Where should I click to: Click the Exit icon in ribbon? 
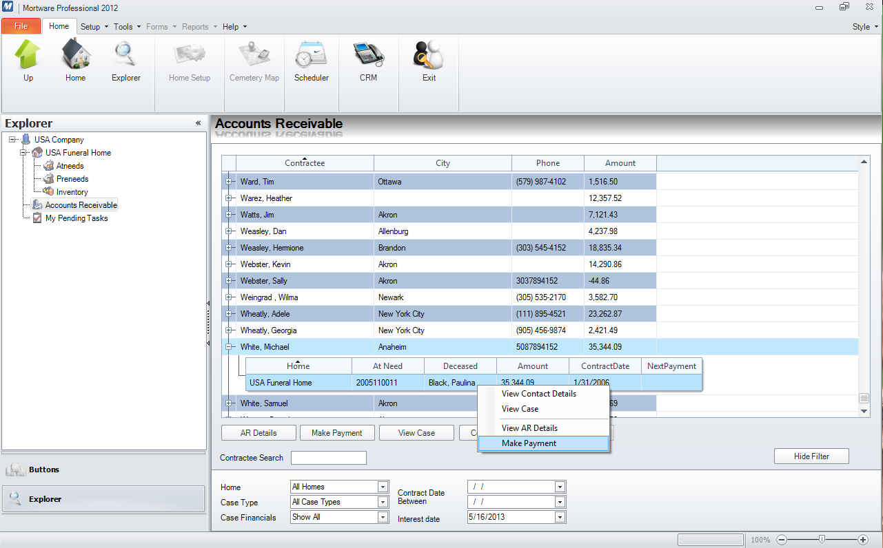tap(429, 56)
